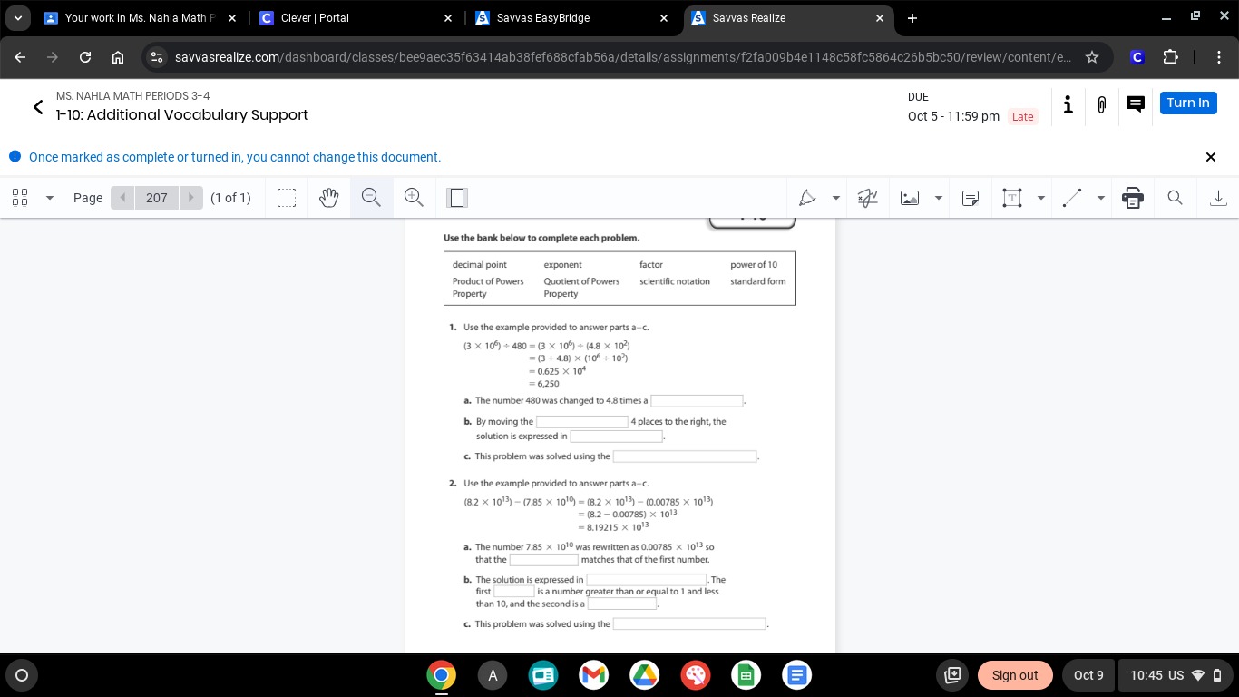The width and height of the screenshot is (1239, 697).
Task: Open the Oct 9 calendar date
Action: tap(1088, 674)
